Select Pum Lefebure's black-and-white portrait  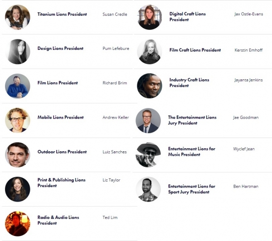18,52
